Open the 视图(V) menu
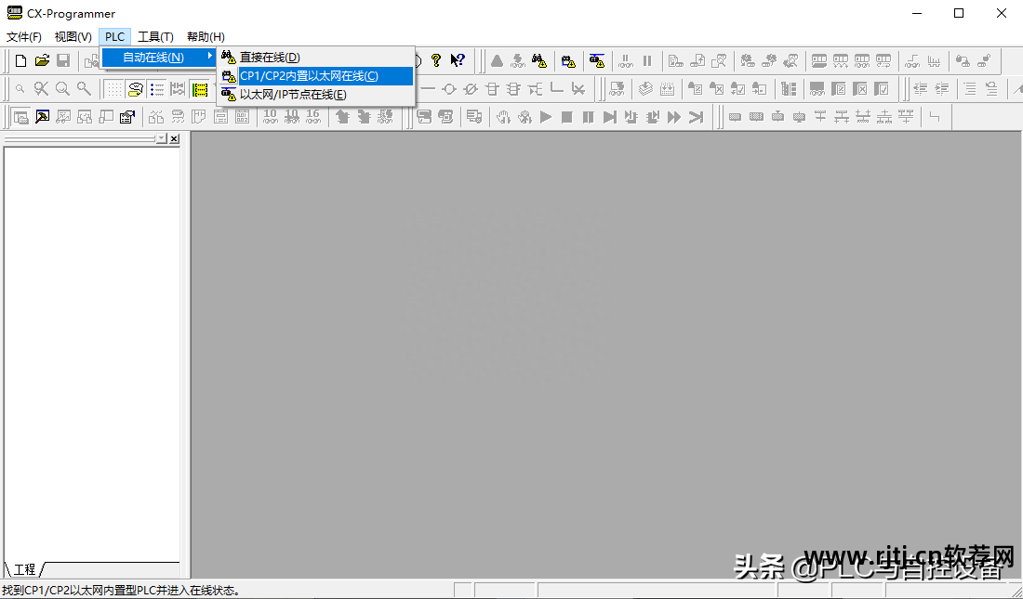This screenshot has height=599, width=1023. point(73,37)
